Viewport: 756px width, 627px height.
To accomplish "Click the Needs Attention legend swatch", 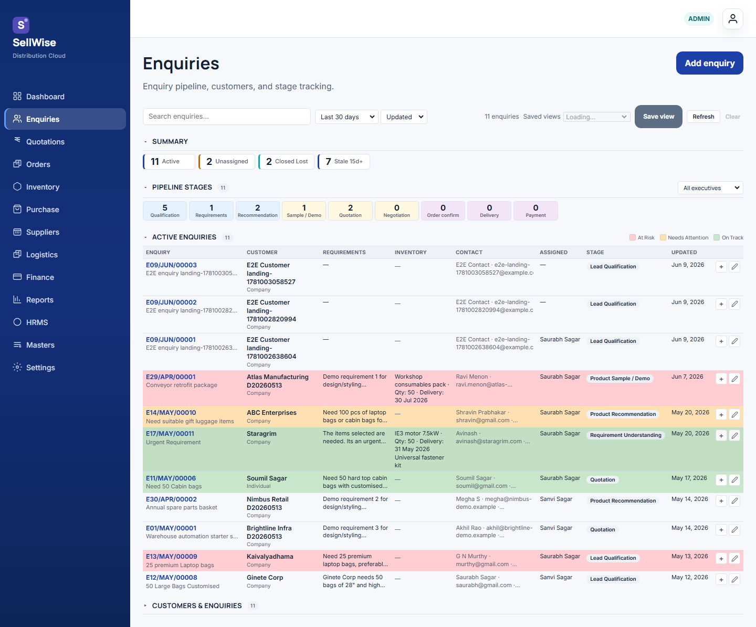I will (x=663, y=237).
